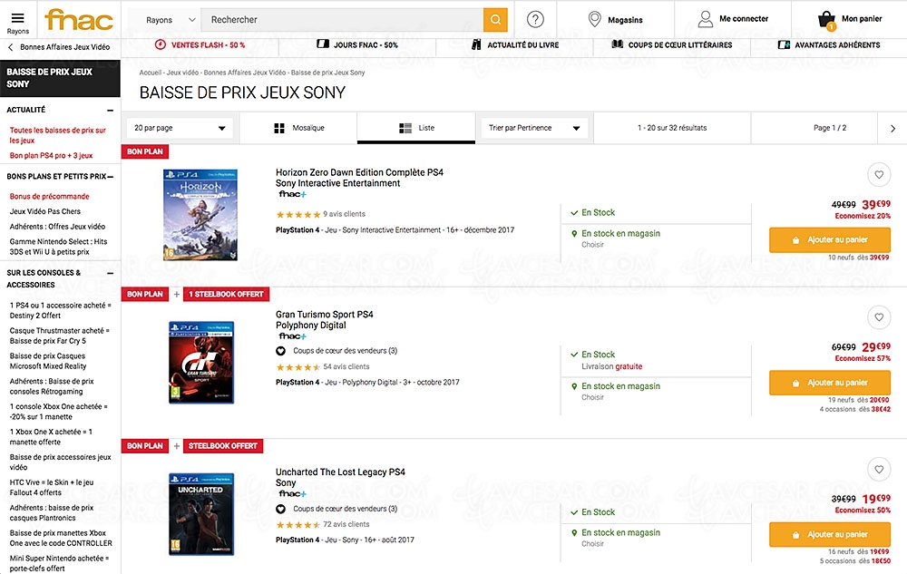The width and height of the screenshot is (907, 574).
Task: Click Gran Turismo Sport star rating
Action: coord(297,367)
